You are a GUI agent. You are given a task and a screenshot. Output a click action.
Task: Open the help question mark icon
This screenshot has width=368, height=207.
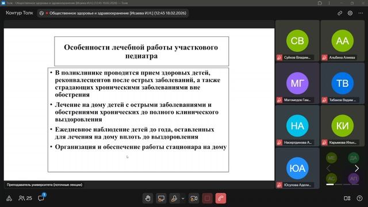pyautogui.click(x=359, y=198)
